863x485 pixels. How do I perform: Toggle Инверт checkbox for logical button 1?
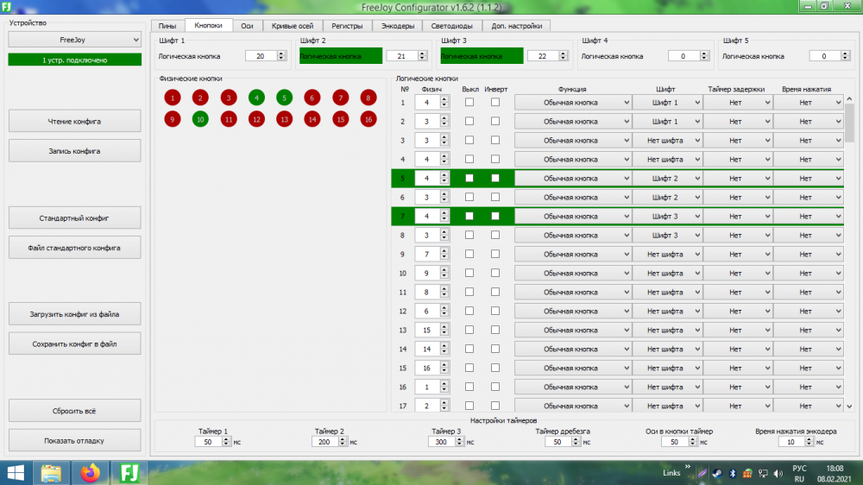coord(495,103)
